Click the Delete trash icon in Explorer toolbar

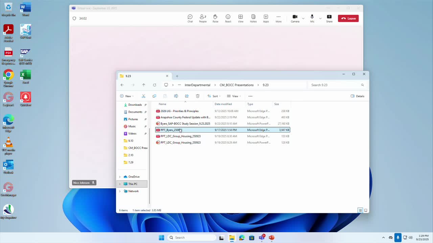[198, 96]
